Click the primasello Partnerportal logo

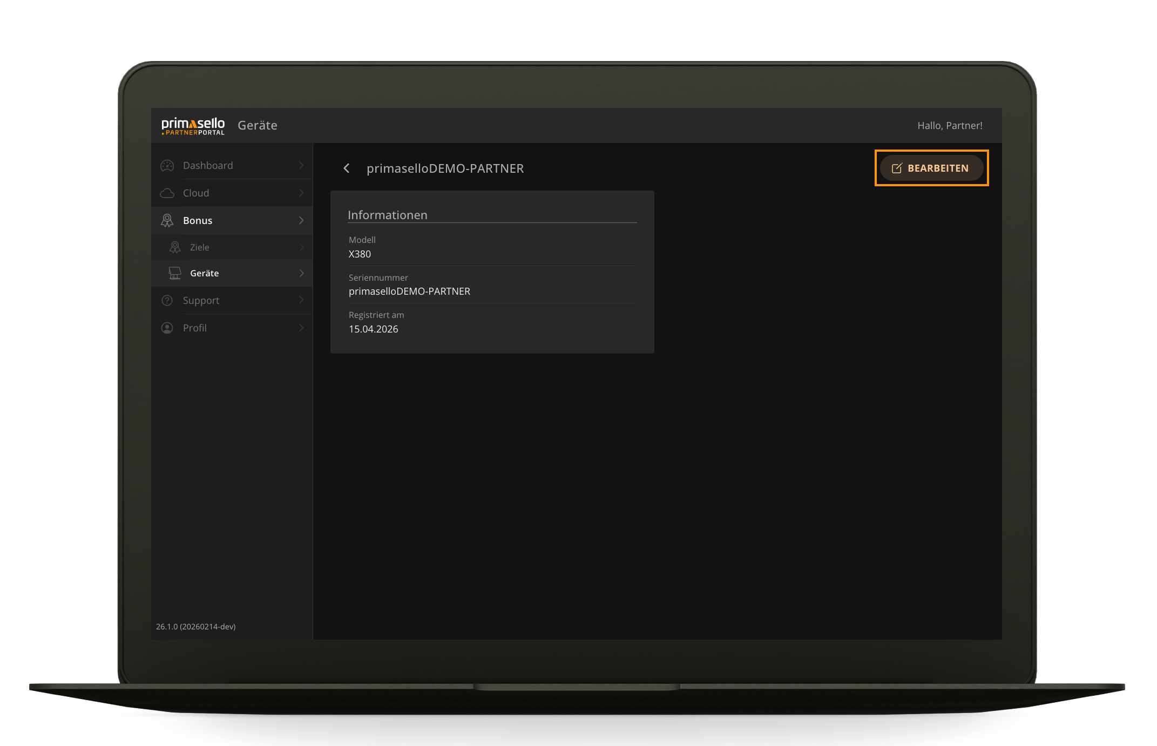click(x=193, y=125)
